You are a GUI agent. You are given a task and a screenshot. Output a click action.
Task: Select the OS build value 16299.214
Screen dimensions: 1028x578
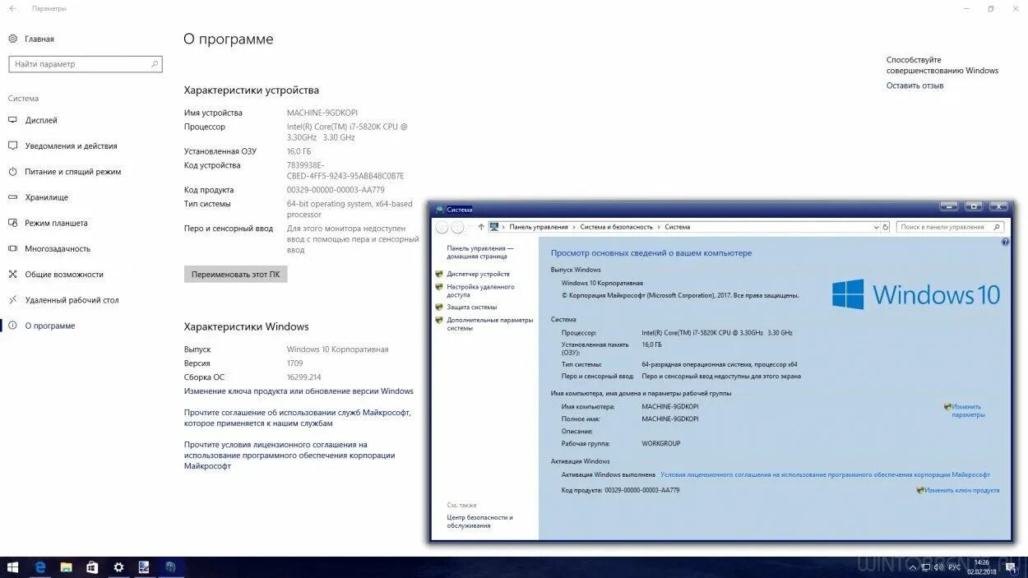point(303,377)
